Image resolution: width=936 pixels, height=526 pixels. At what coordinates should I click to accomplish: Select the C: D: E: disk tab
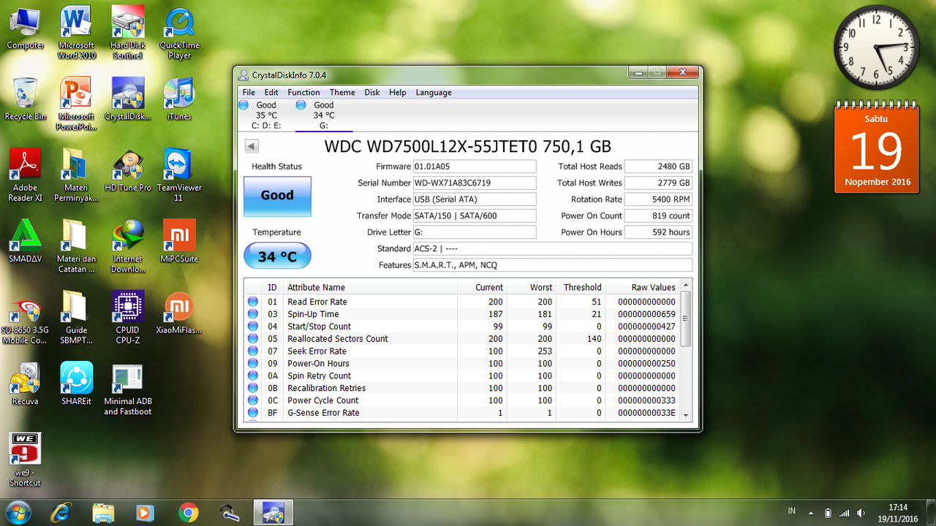pyautogui.click(x=265, y=115)
